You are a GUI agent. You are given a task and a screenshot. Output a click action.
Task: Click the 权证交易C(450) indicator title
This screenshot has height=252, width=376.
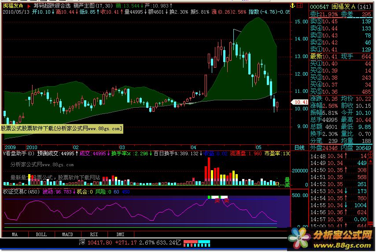[21, 192]
